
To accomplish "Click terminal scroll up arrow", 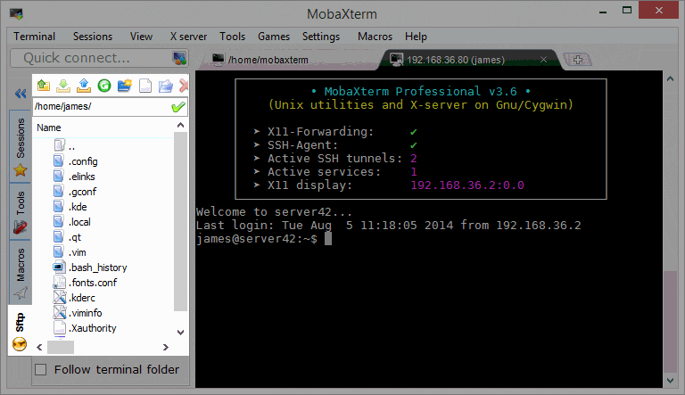I will 670,79.
